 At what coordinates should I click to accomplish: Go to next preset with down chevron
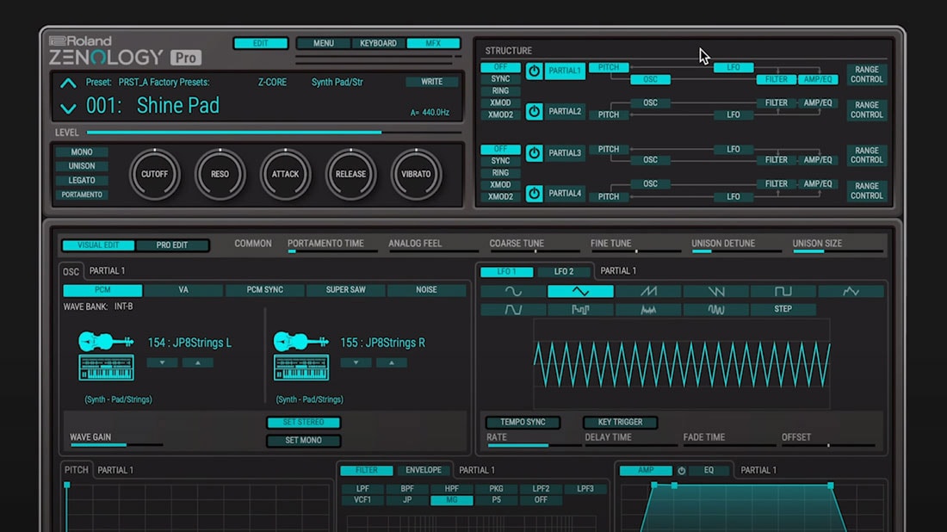coord(68,108)
